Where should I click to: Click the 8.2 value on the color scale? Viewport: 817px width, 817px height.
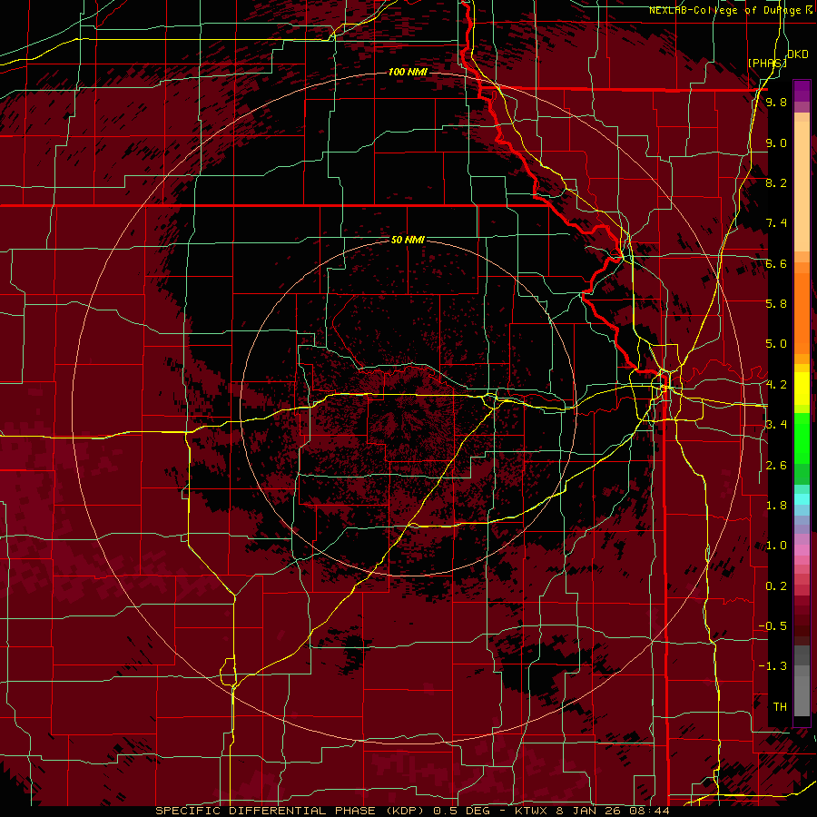point(776,182)
